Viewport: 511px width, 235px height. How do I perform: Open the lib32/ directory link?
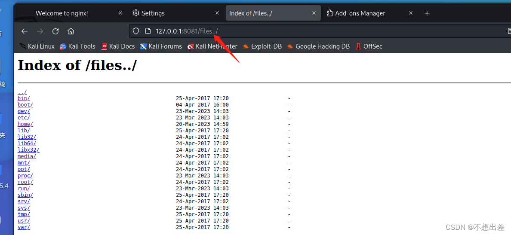point(27,137)
